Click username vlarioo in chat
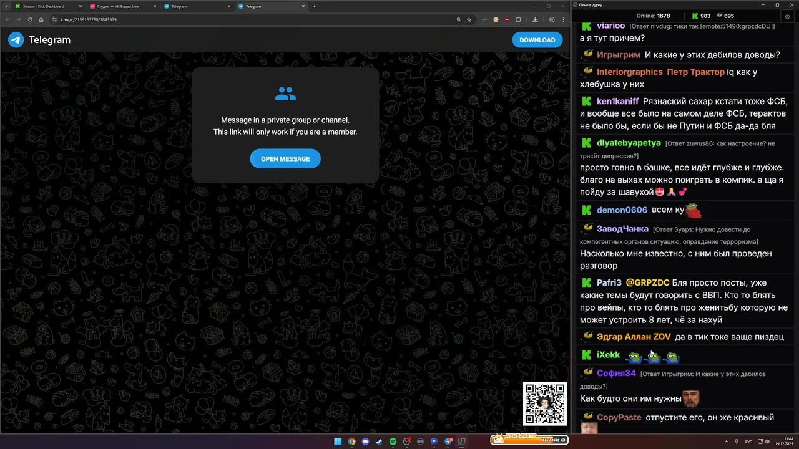 tap(610, 26)
